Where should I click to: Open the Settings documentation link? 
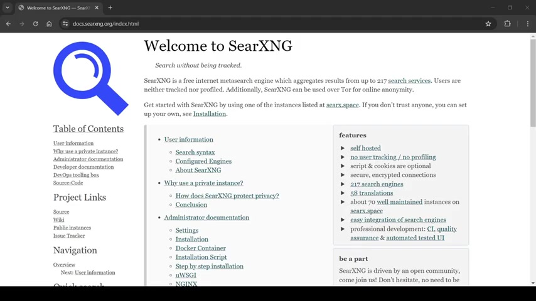coord(187,230)
